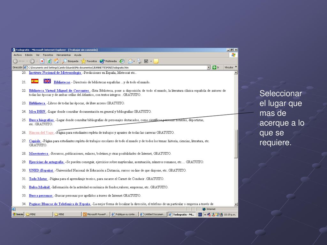Stop page loading with red X icon
Image resolution: width=327 pixels, height=245 pixels.
(42, 61)
